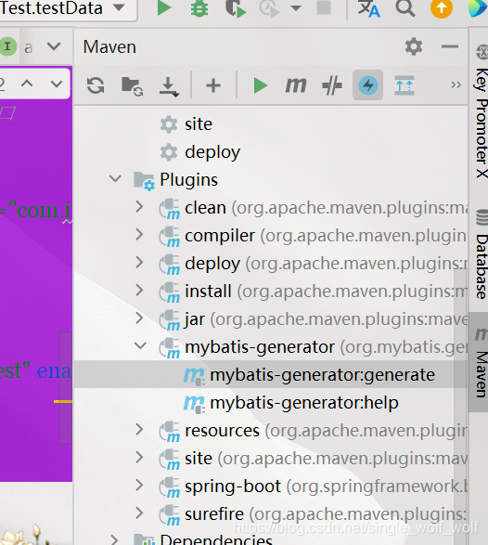Reload all Maven projects
Viewport: 488px width, 545px height.
click(x=96, y=85)
